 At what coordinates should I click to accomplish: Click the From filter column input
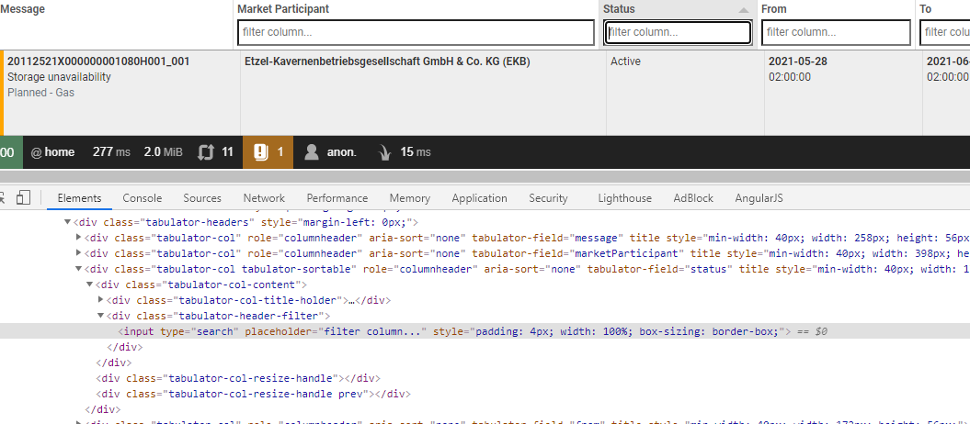click(x=837, y=32)
